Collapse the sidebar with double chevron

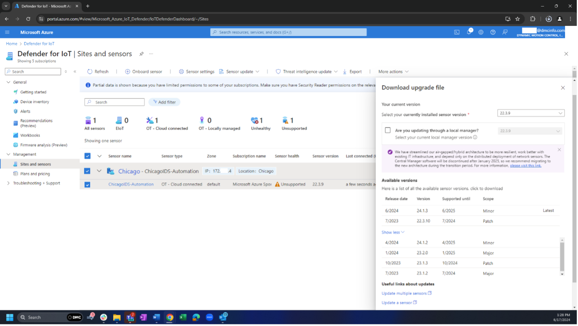75,72
